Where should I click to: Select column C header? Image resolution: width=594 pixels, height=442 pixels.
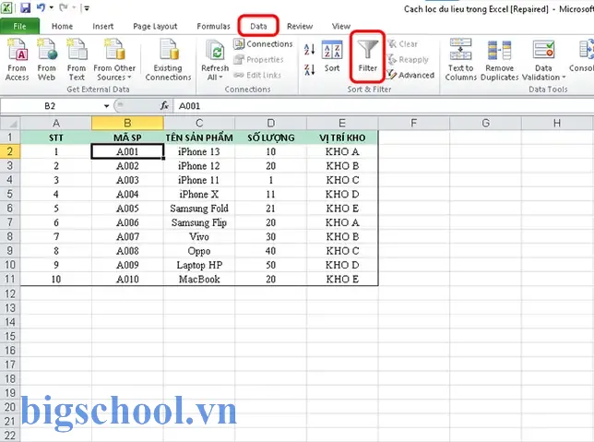pyautogui.click(x=199, y=124)
